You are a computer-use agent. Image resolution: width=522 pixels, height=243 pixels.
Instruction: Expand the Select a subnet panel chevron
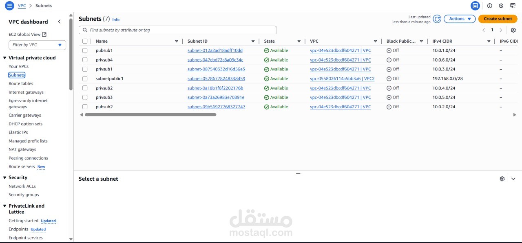[513, 179]
